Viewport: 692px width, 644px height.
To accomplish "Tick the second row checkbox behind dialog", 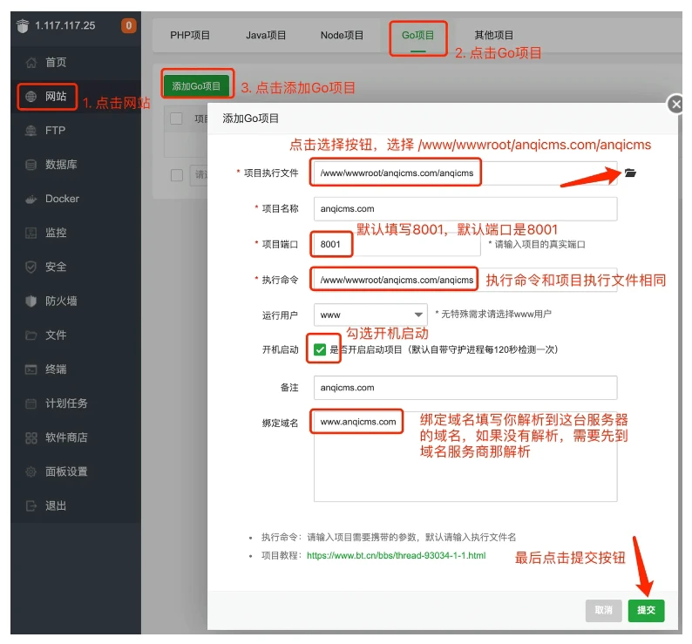I will 176,175.
